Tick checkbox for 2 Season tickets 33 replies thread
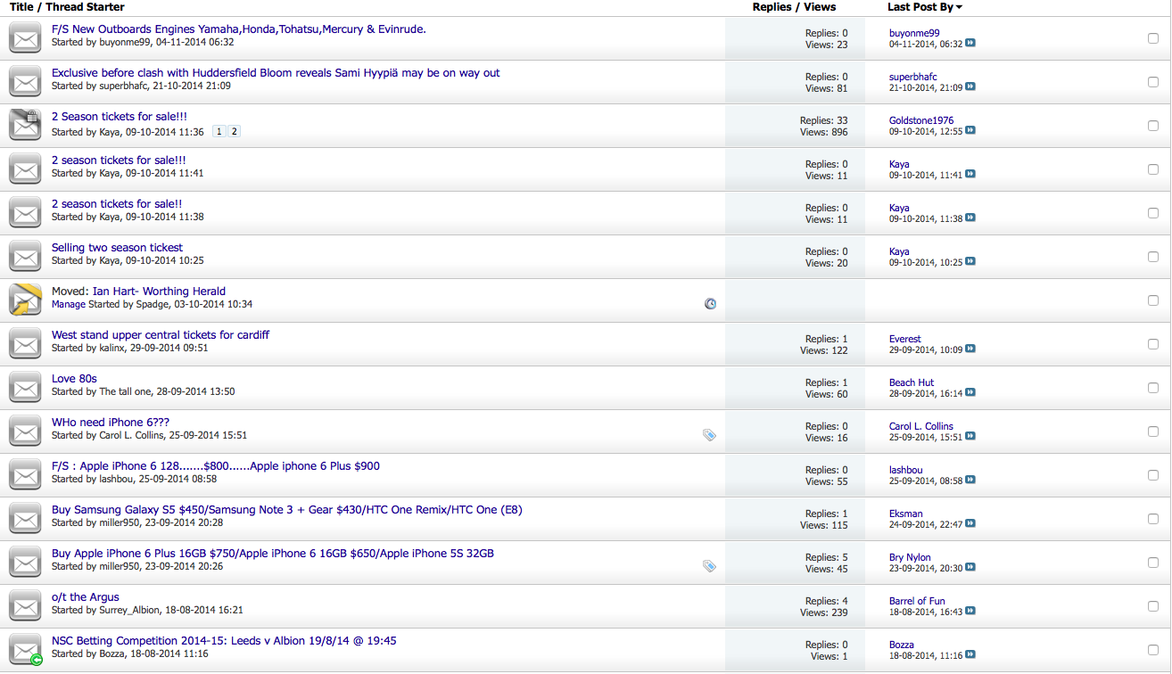 [x=1153, y=126]
